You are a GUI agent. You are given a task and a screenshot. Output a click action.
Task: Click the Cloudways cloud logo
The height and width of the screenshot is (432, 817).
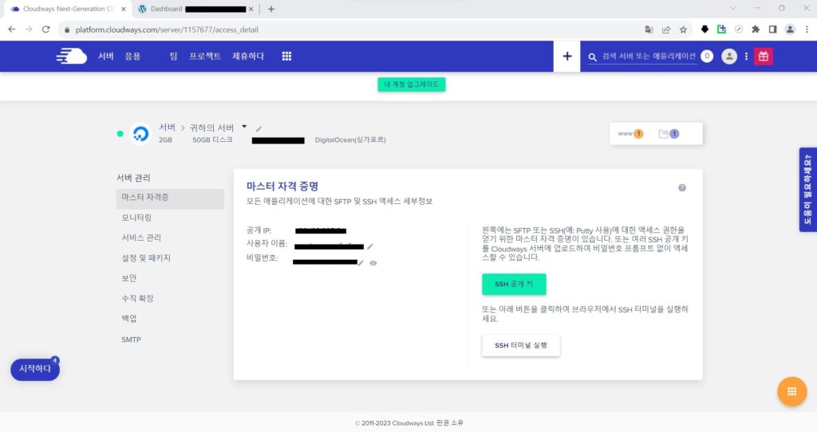point(71,56)
